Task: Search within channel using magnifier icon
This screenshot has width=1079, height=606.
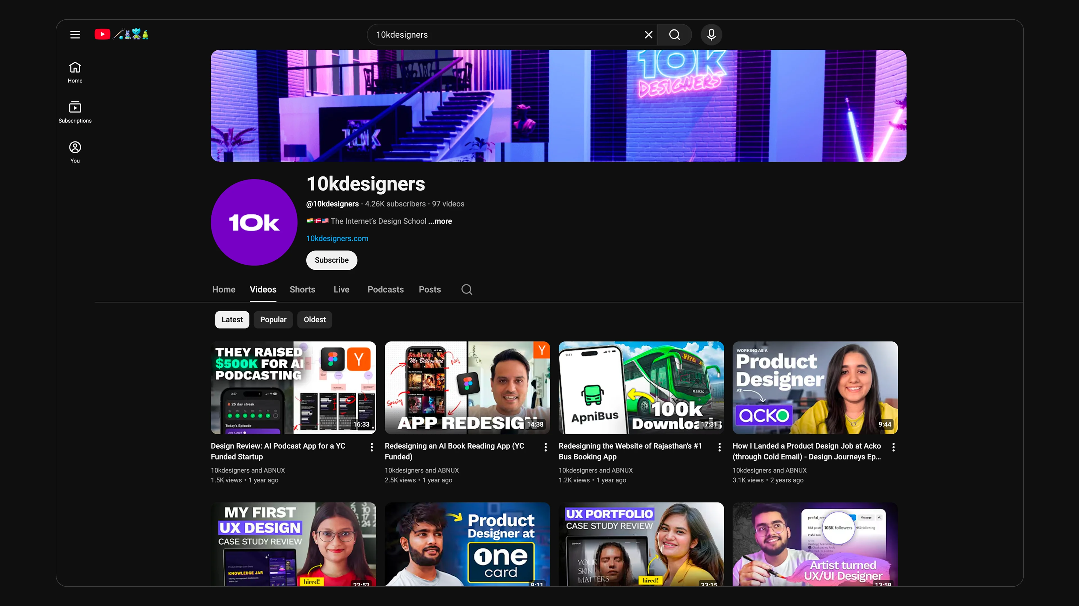Action: point(467,290)
